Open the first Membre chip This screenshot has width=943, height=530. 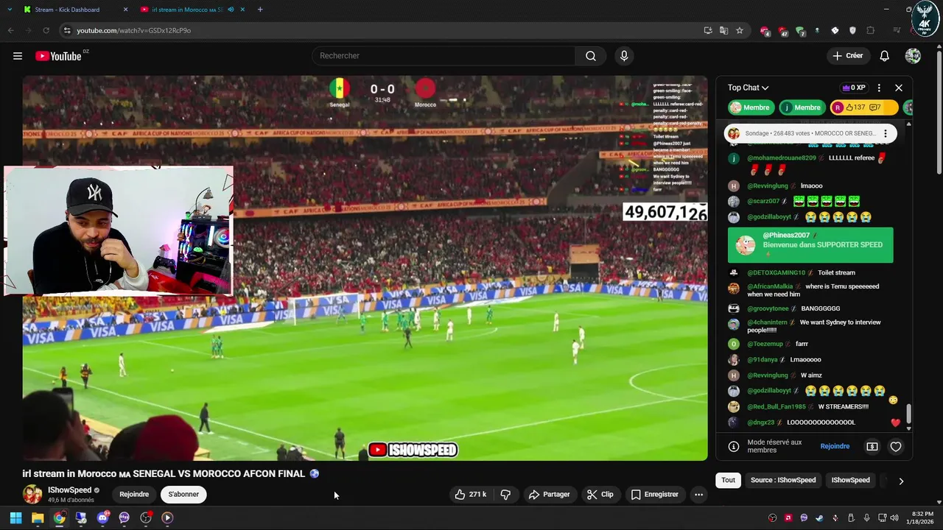751,107
